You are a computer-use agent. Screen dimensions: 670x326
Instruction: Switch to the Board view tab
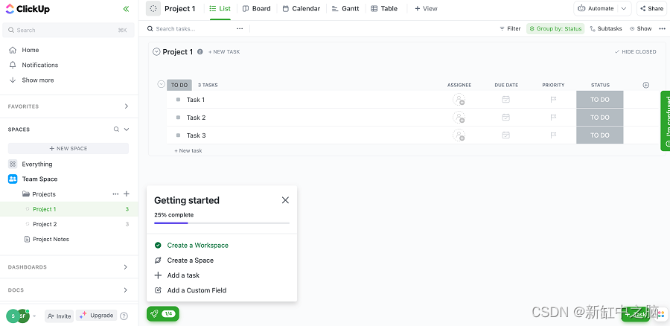[256, 9]
